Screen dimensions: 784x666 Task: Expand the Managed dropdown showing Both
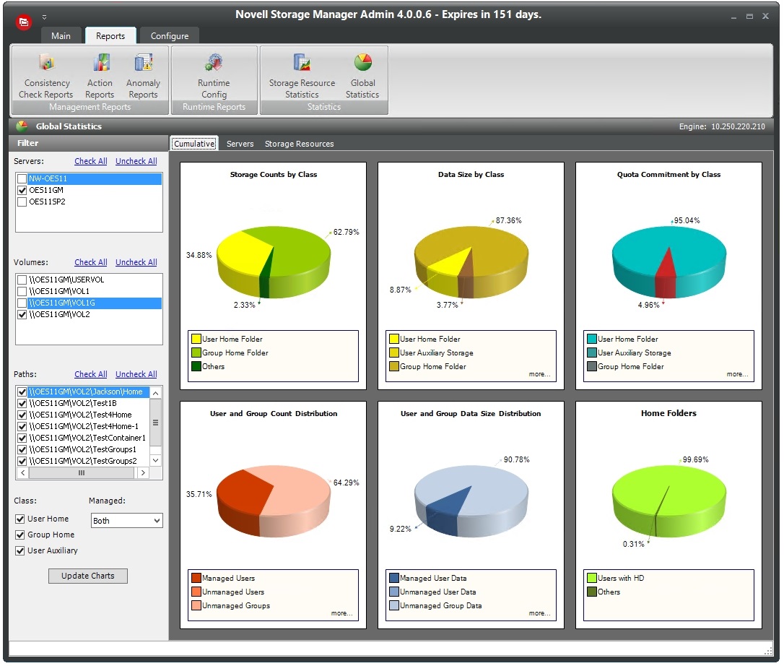157,520
